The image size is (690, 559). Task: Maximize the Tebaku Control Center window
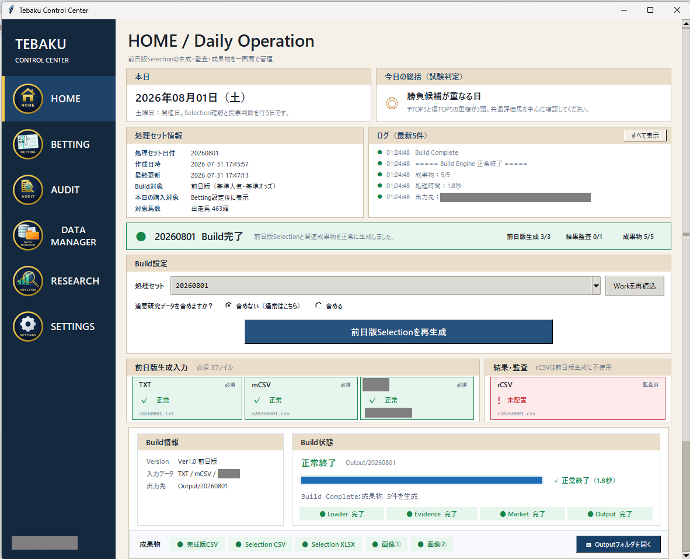(650, 10)
